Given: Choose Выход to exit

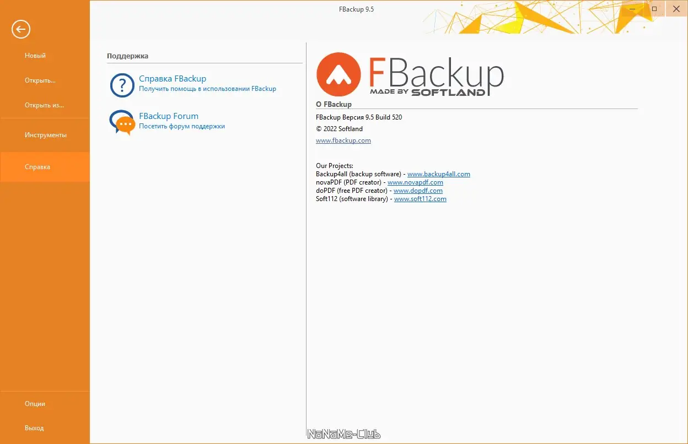Looking at the screenshot, I should 34,428.
